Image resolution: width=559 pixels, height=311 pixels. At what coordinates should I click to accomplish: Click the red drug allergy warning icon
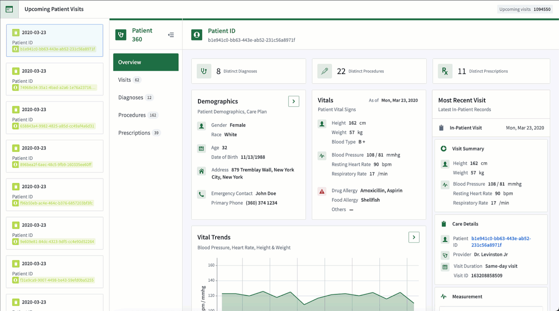coord(322,191)
